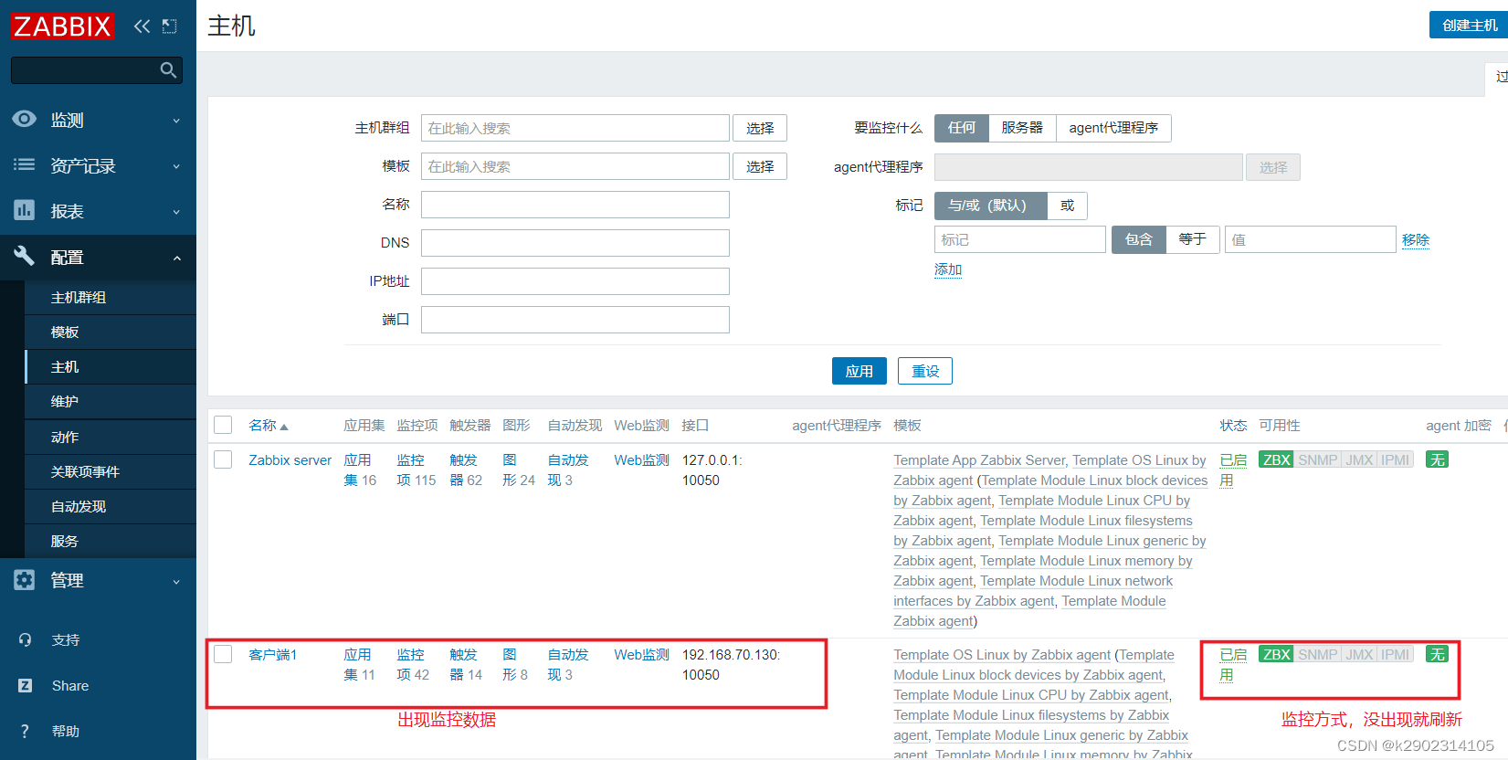Collapse the 配置 menu chevron
Screen dimensions: 1508x760
[x=176, y=259]
